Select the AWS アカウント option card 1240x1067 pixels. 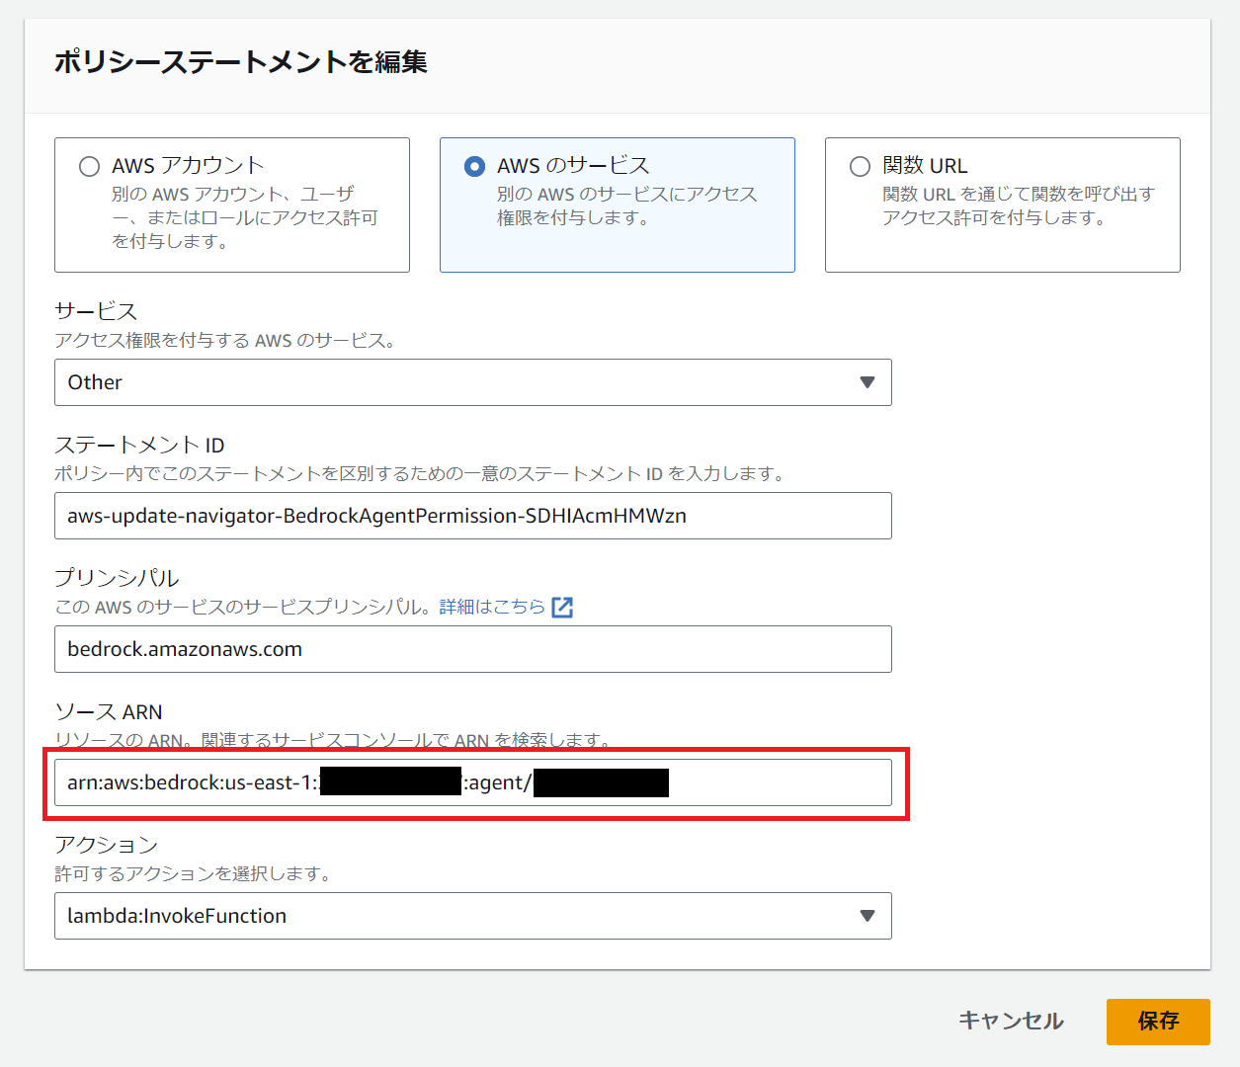[231, 205]
